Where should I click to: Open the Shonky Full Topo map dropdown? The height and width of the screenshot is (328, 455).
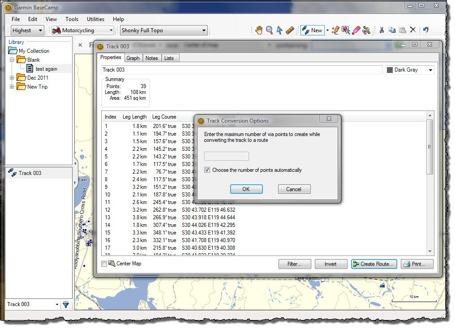pyautogui.click(x=163, y=30)
